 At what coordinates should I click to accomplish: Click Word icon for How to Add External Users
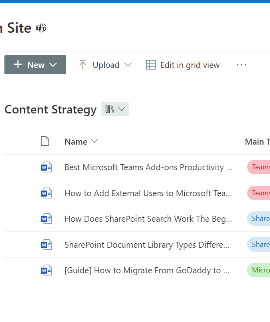(x=46, y=193)
